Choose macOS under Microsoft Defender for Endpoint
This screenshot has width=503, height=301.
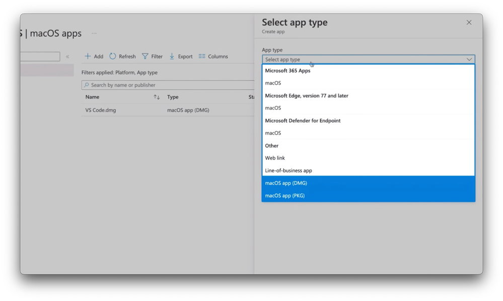click(x=273, y=133)
